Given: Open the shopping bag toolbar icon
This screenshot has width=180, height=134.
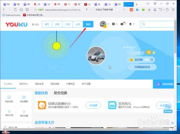Looking at the screenshot, I should tap(167, 10).
